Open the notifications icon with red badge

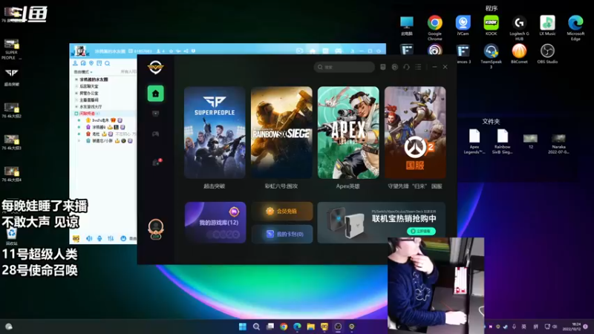(x=156, y=163)
